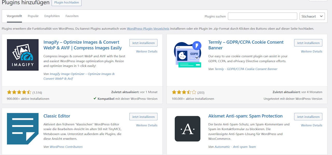Install Akismet Anti-spam plugin

click(308, 117)
